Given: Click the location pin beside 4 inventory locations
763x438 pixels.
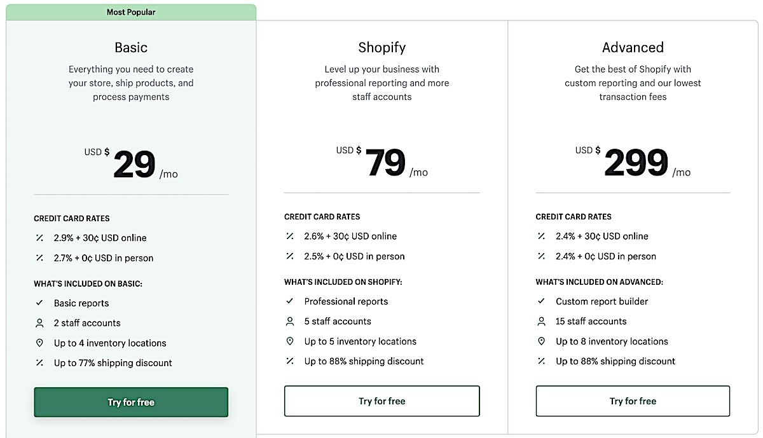Looking at the screenshot, I should pyautogui.click(x=39, y=343).
